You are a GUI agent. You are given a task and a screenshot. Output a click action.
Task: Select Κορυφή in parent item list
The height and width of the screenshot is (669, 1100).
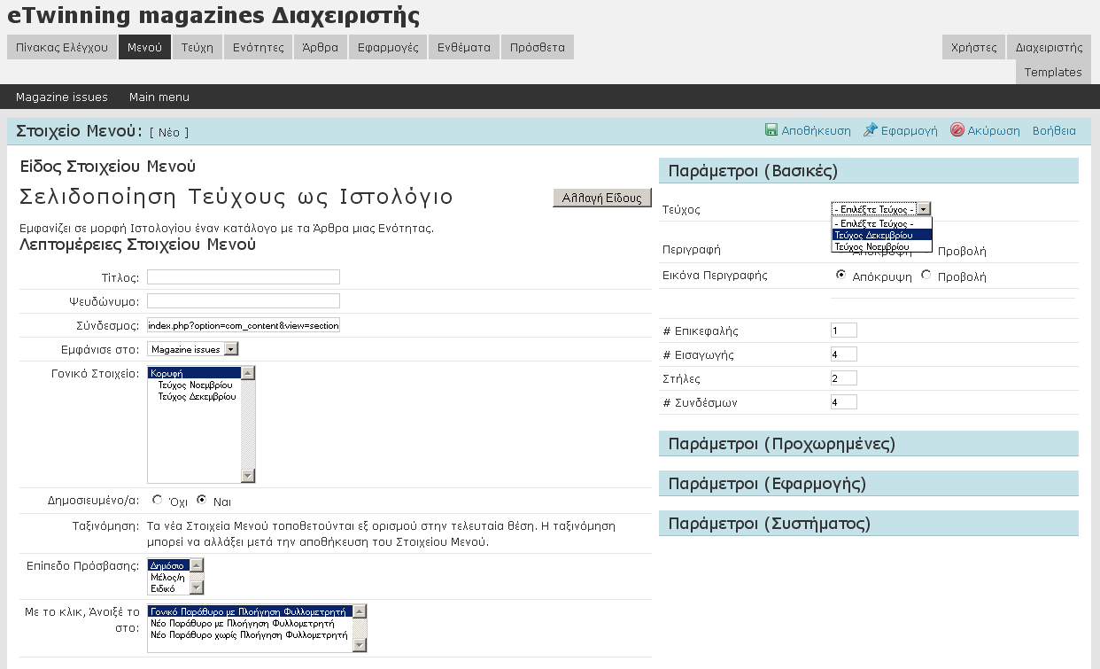194,374
